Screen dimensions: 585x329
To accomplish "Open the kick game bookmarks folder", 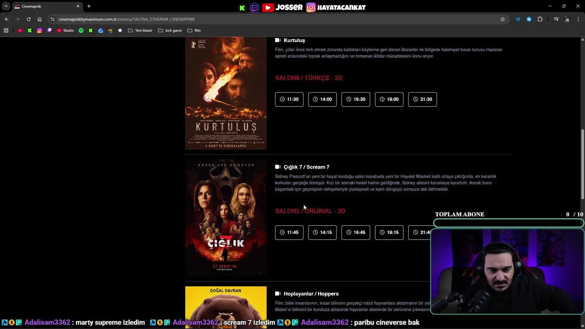I will coord(170,31).
